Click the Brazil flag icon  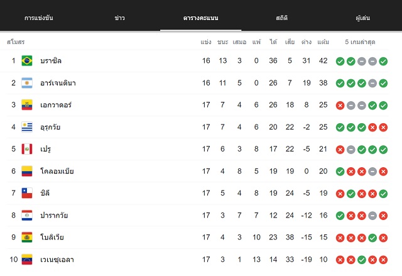(27, 61)
